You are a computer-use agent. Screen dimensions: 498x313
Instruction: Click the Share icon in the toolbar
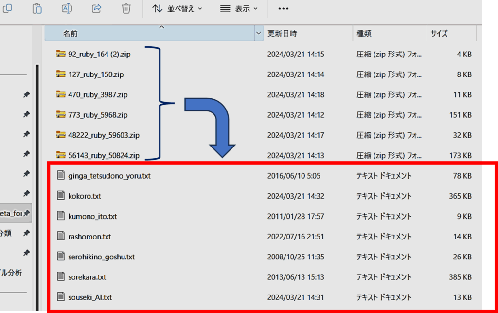[96, 8]
